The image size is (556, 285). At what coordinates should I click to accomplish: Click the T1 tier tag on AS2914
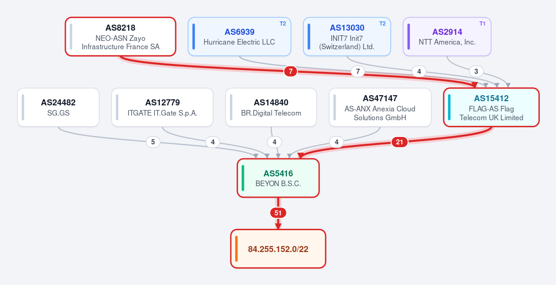coord(482,23)
